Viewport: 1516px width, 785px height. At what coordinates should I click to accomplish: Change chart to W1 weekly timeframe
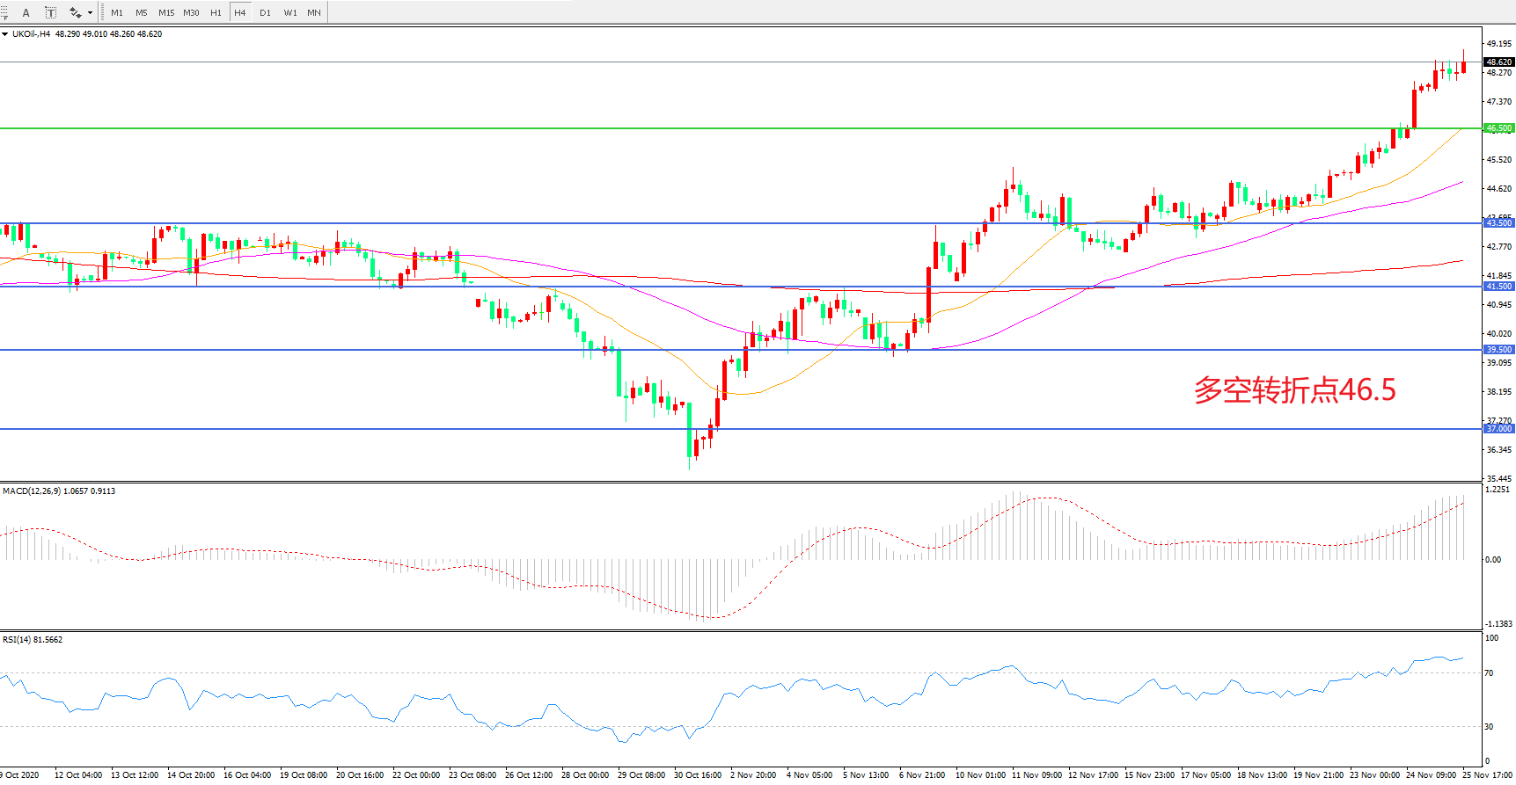[x=289, y=12]
